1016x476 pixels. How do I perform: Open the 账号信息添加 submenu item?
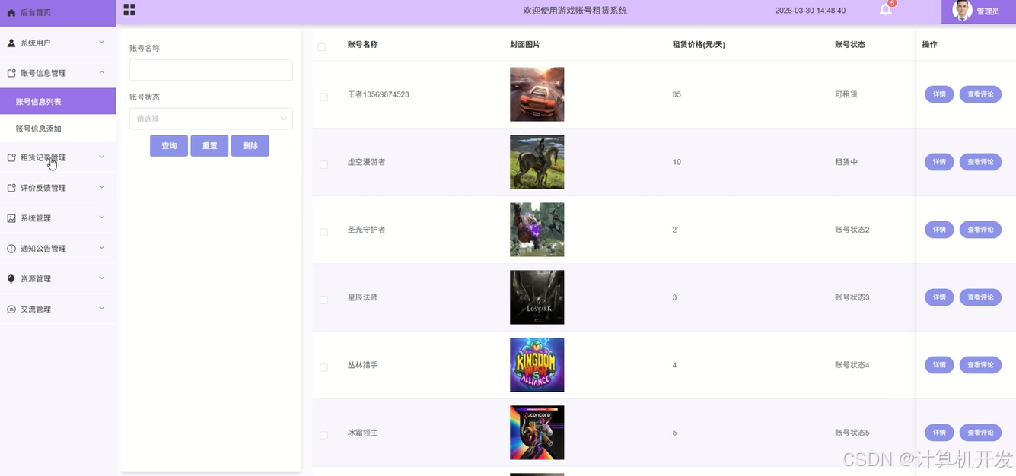pos(58,129)
